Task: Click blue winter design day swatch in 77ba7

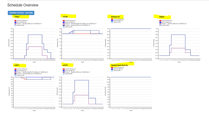Action: pyautogui.click(x=15, y=22)
